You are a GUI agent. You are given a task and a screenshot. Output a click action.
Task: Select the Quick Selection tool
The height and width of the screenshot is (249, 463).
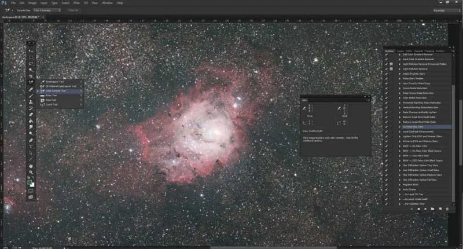coord(31,69)
